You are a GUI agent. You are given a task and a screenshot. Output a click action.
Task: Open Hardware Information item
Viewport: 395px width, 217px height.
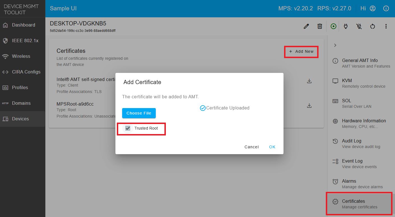pyautogui.click(x=361, y=123)
